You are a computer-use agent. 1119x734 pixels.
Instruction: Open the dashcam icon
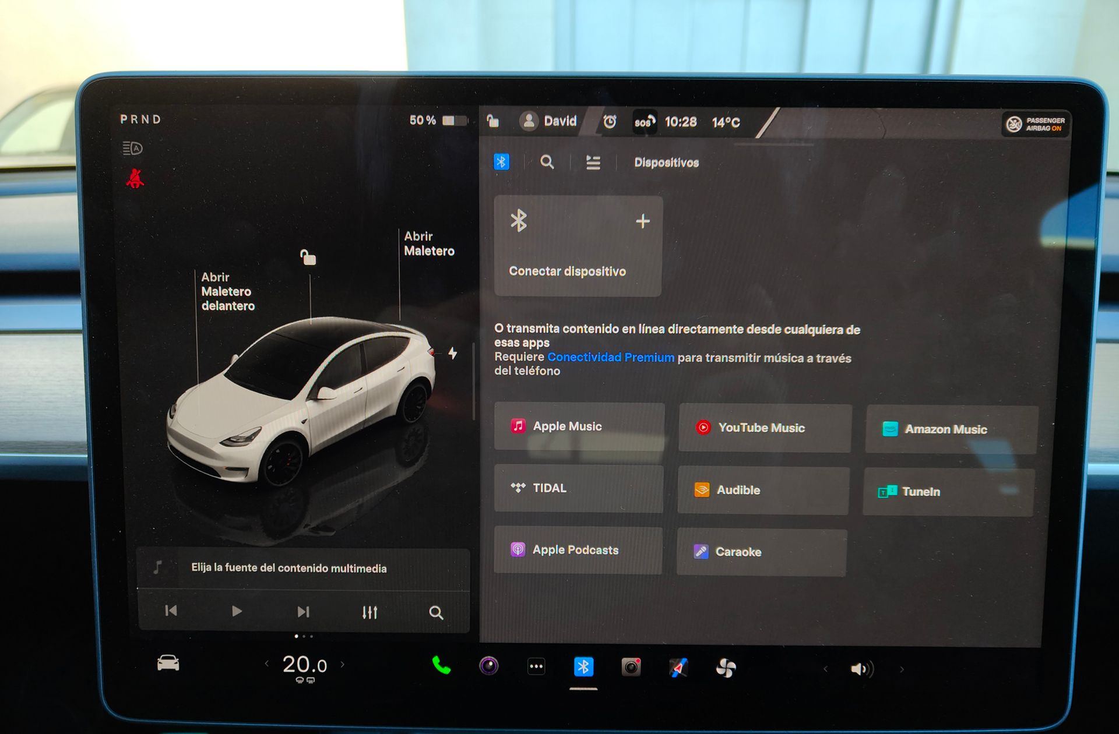pos(631,667)
